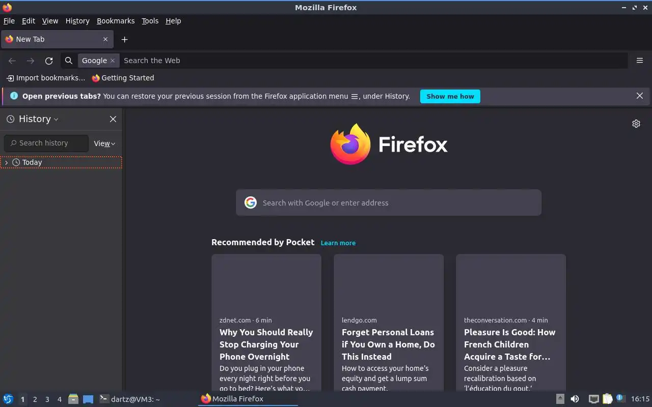Open new tab personalize gear settings
The image size is (652, 407).
(x=636, y=124)
